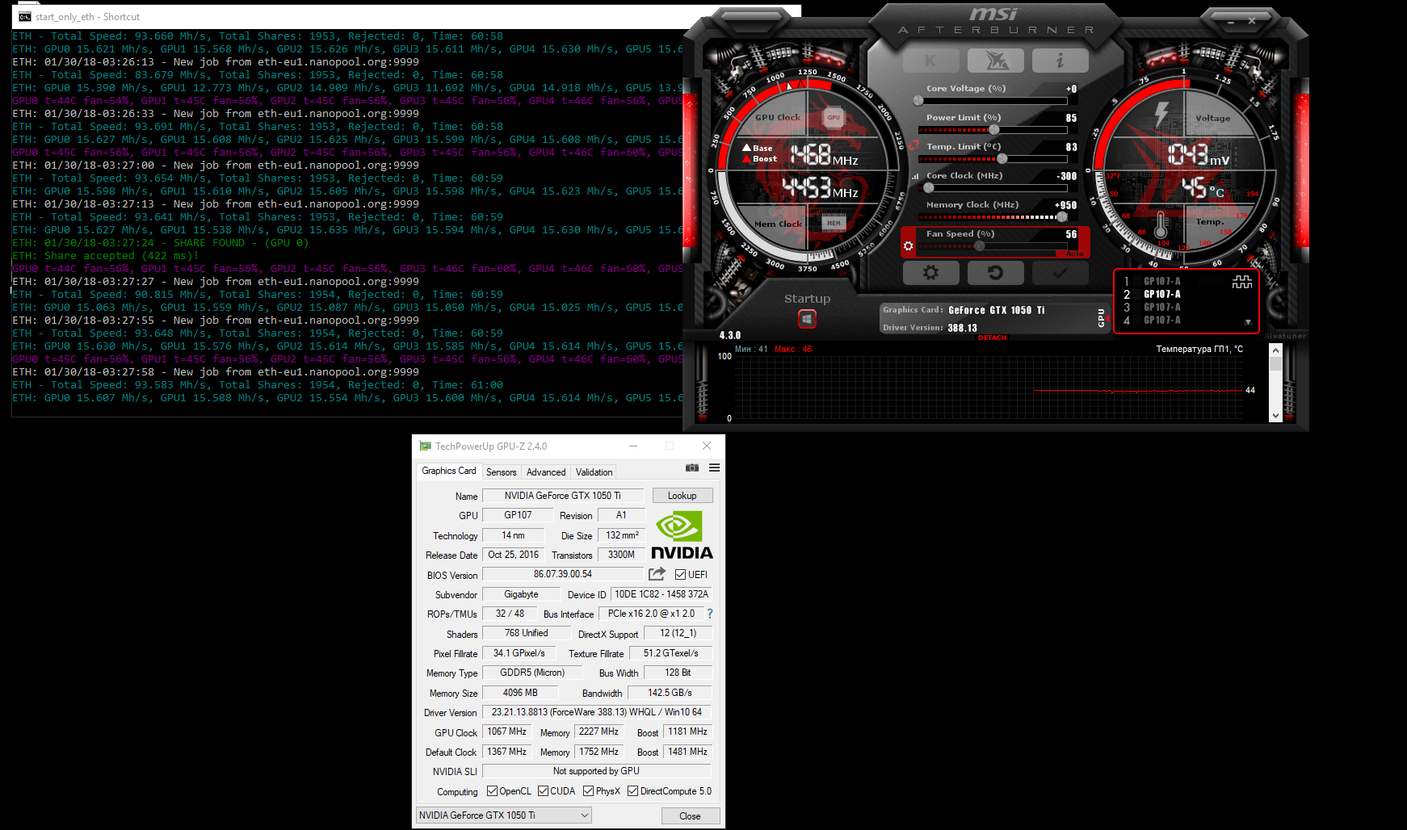Screen dimensions: 1407x830
Task: Reset Afterburner settings with circular arrow icon
Action: (x=995, y=273)
